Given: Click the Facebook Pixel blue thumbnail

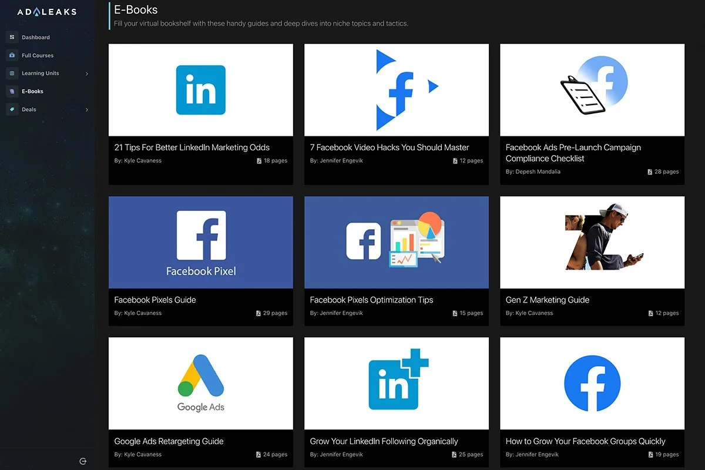Looking at the screenshot, I should (x=201, y=243).
